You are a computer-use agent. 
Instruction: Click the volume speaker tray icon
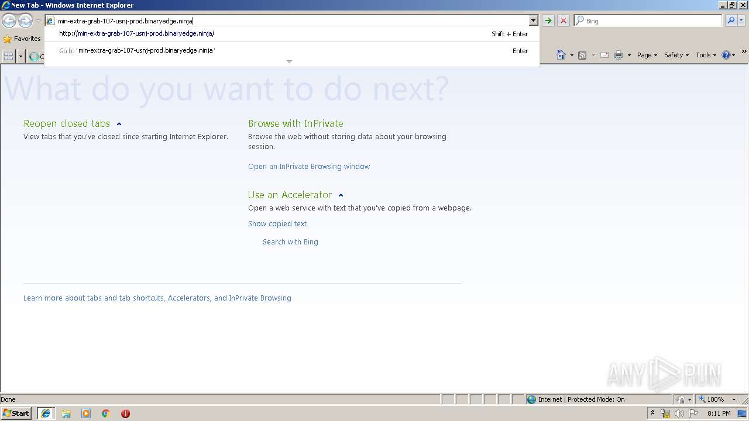point(679,413)
